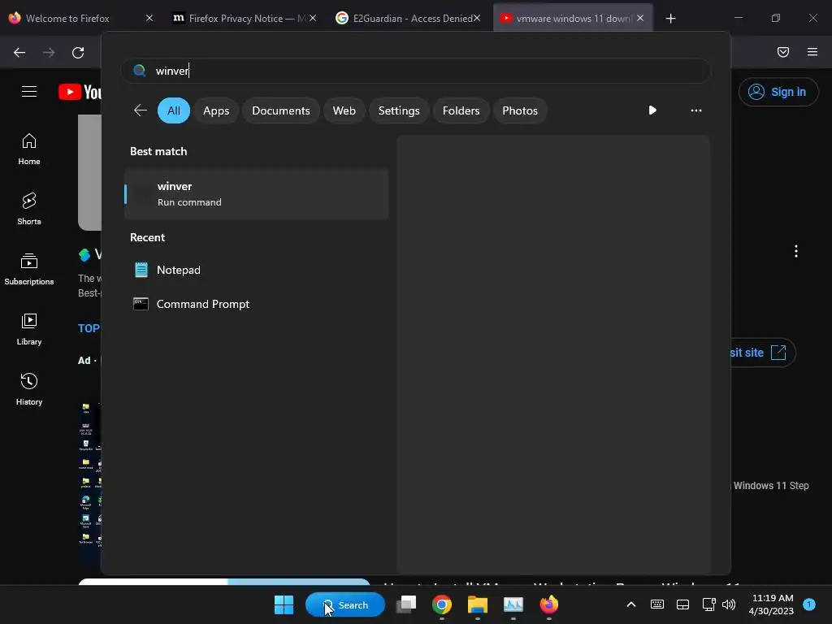Show hidden system tray icons
The height and width of the screenshot is (624, 832).
coord(630,604)
